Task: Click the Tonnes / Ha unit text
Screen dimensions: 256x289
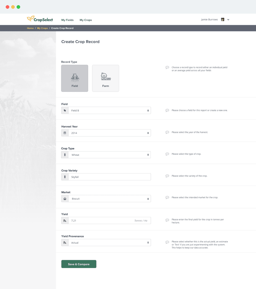Action: point(141,221)
